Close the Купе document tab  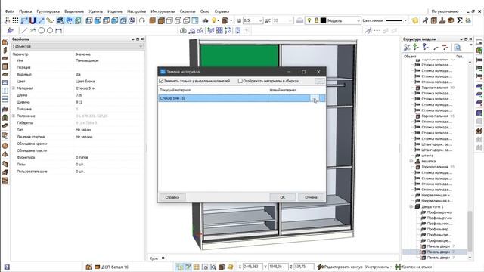[163, 258]
